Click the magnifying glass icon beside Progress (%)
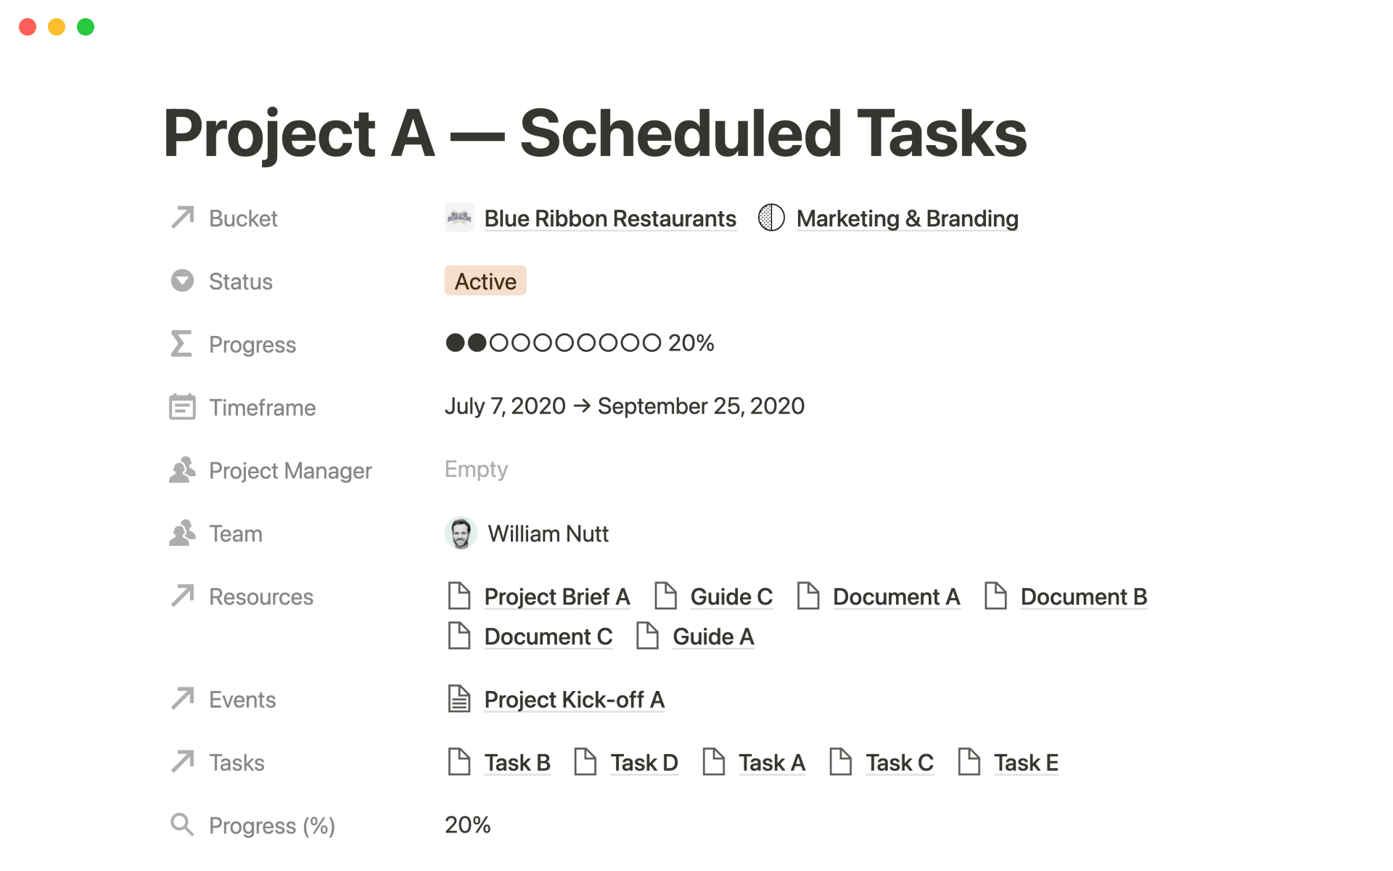 point(182,825)
